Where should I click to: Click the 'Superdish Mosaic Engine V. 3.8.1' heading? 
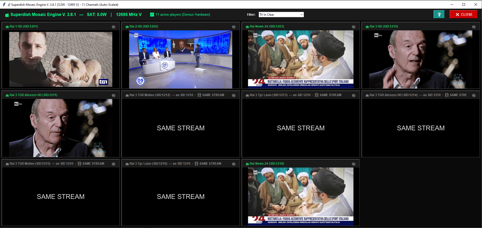pyautogui.click(x=43, y=15)
